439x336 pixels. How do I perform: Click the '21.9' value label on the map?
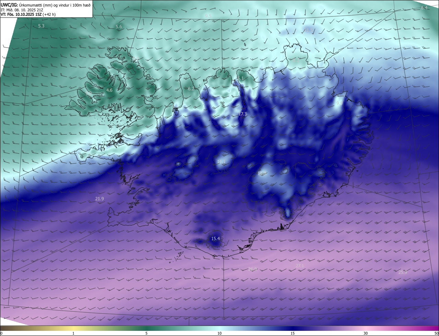point(99,199)
